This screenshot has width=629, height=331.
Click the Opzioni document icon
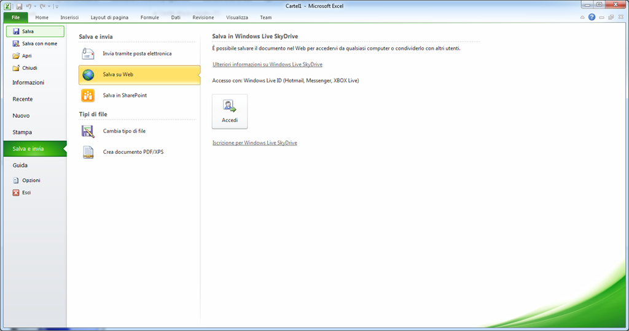coord(16,180)
